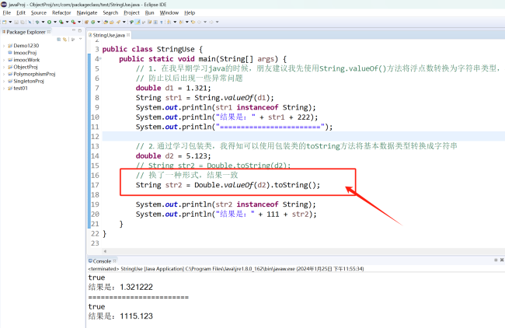Select the Demo1230 project
This screenshot has height=328, width=505.
[x=23, y=46]
